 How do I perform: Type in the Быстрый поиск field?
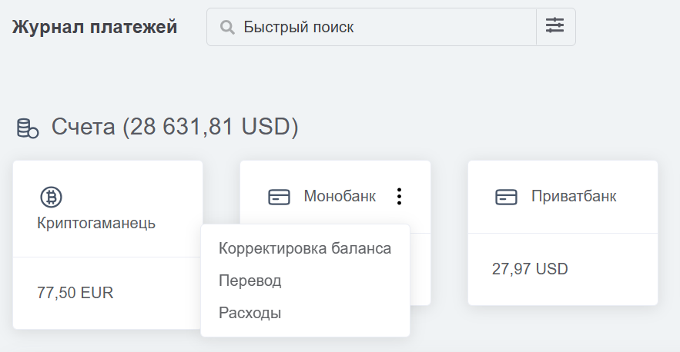(385, 27)
